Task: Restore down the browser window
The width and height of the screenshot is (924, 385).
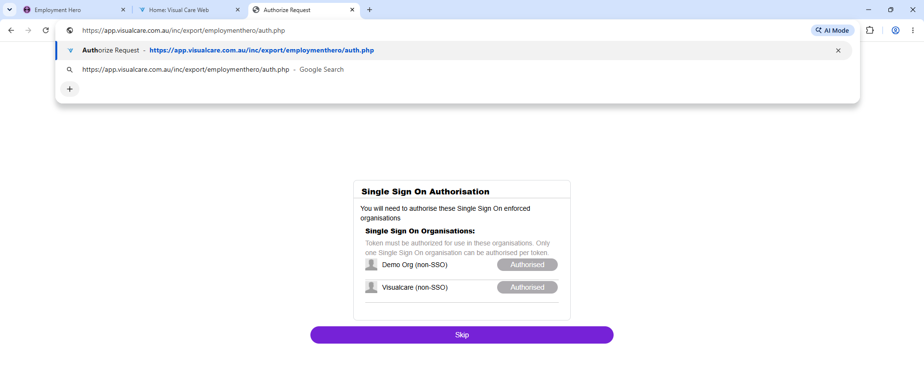Action: (891, 10)
